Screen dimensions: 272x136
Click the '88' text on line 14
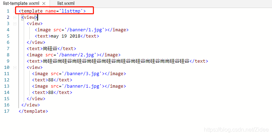pos(51,93)
